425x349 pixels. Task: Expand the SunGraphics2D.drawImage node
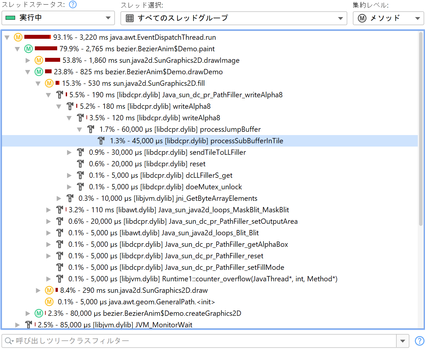click(28, 60)
